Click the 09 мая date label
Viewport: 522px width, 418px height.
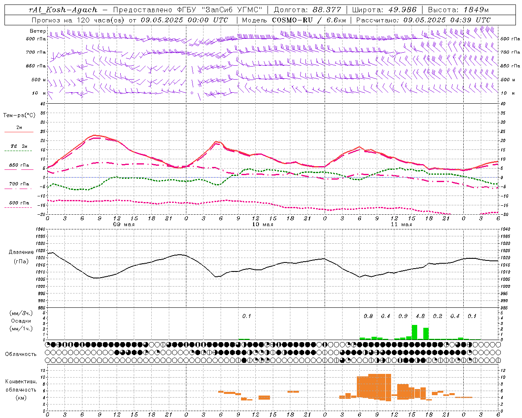pyautogui.click(x=124, y=225)
